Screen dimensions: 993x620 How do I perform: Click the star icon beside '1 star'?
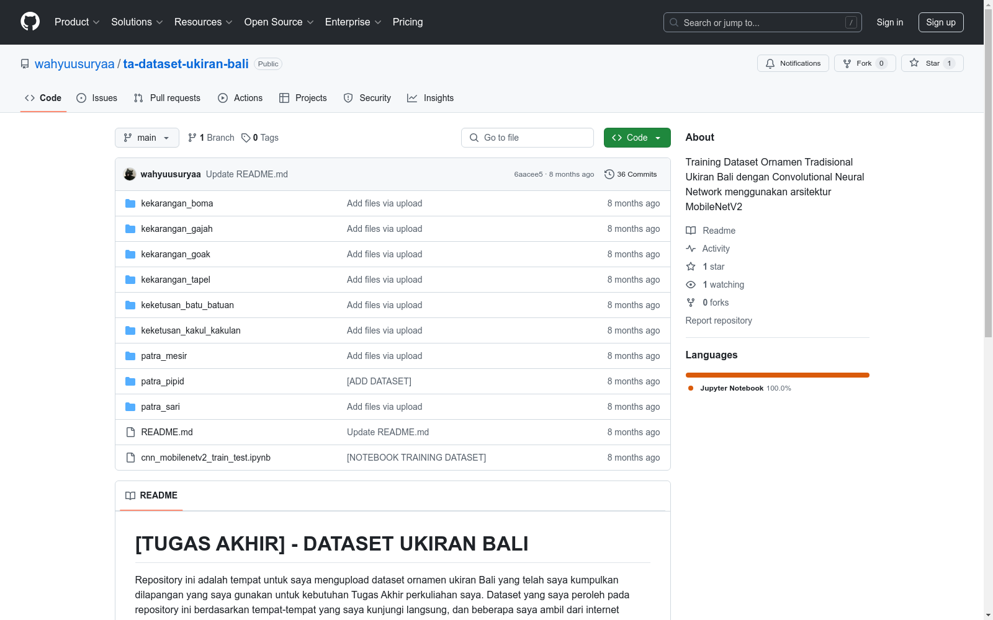click(x=691, y=267)
